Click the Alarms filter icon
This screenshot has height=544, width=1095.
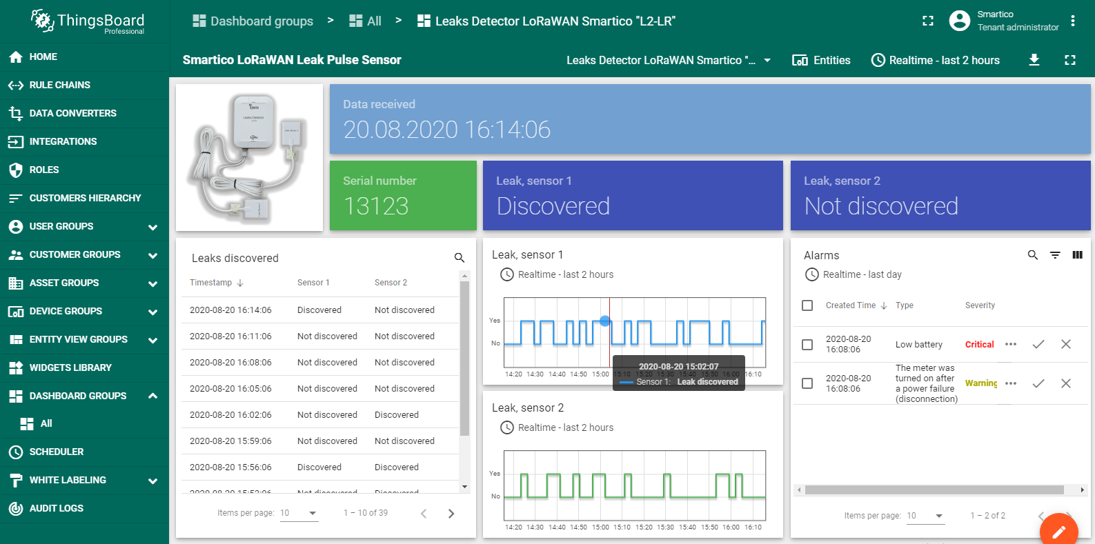(x=1055, y=255)
